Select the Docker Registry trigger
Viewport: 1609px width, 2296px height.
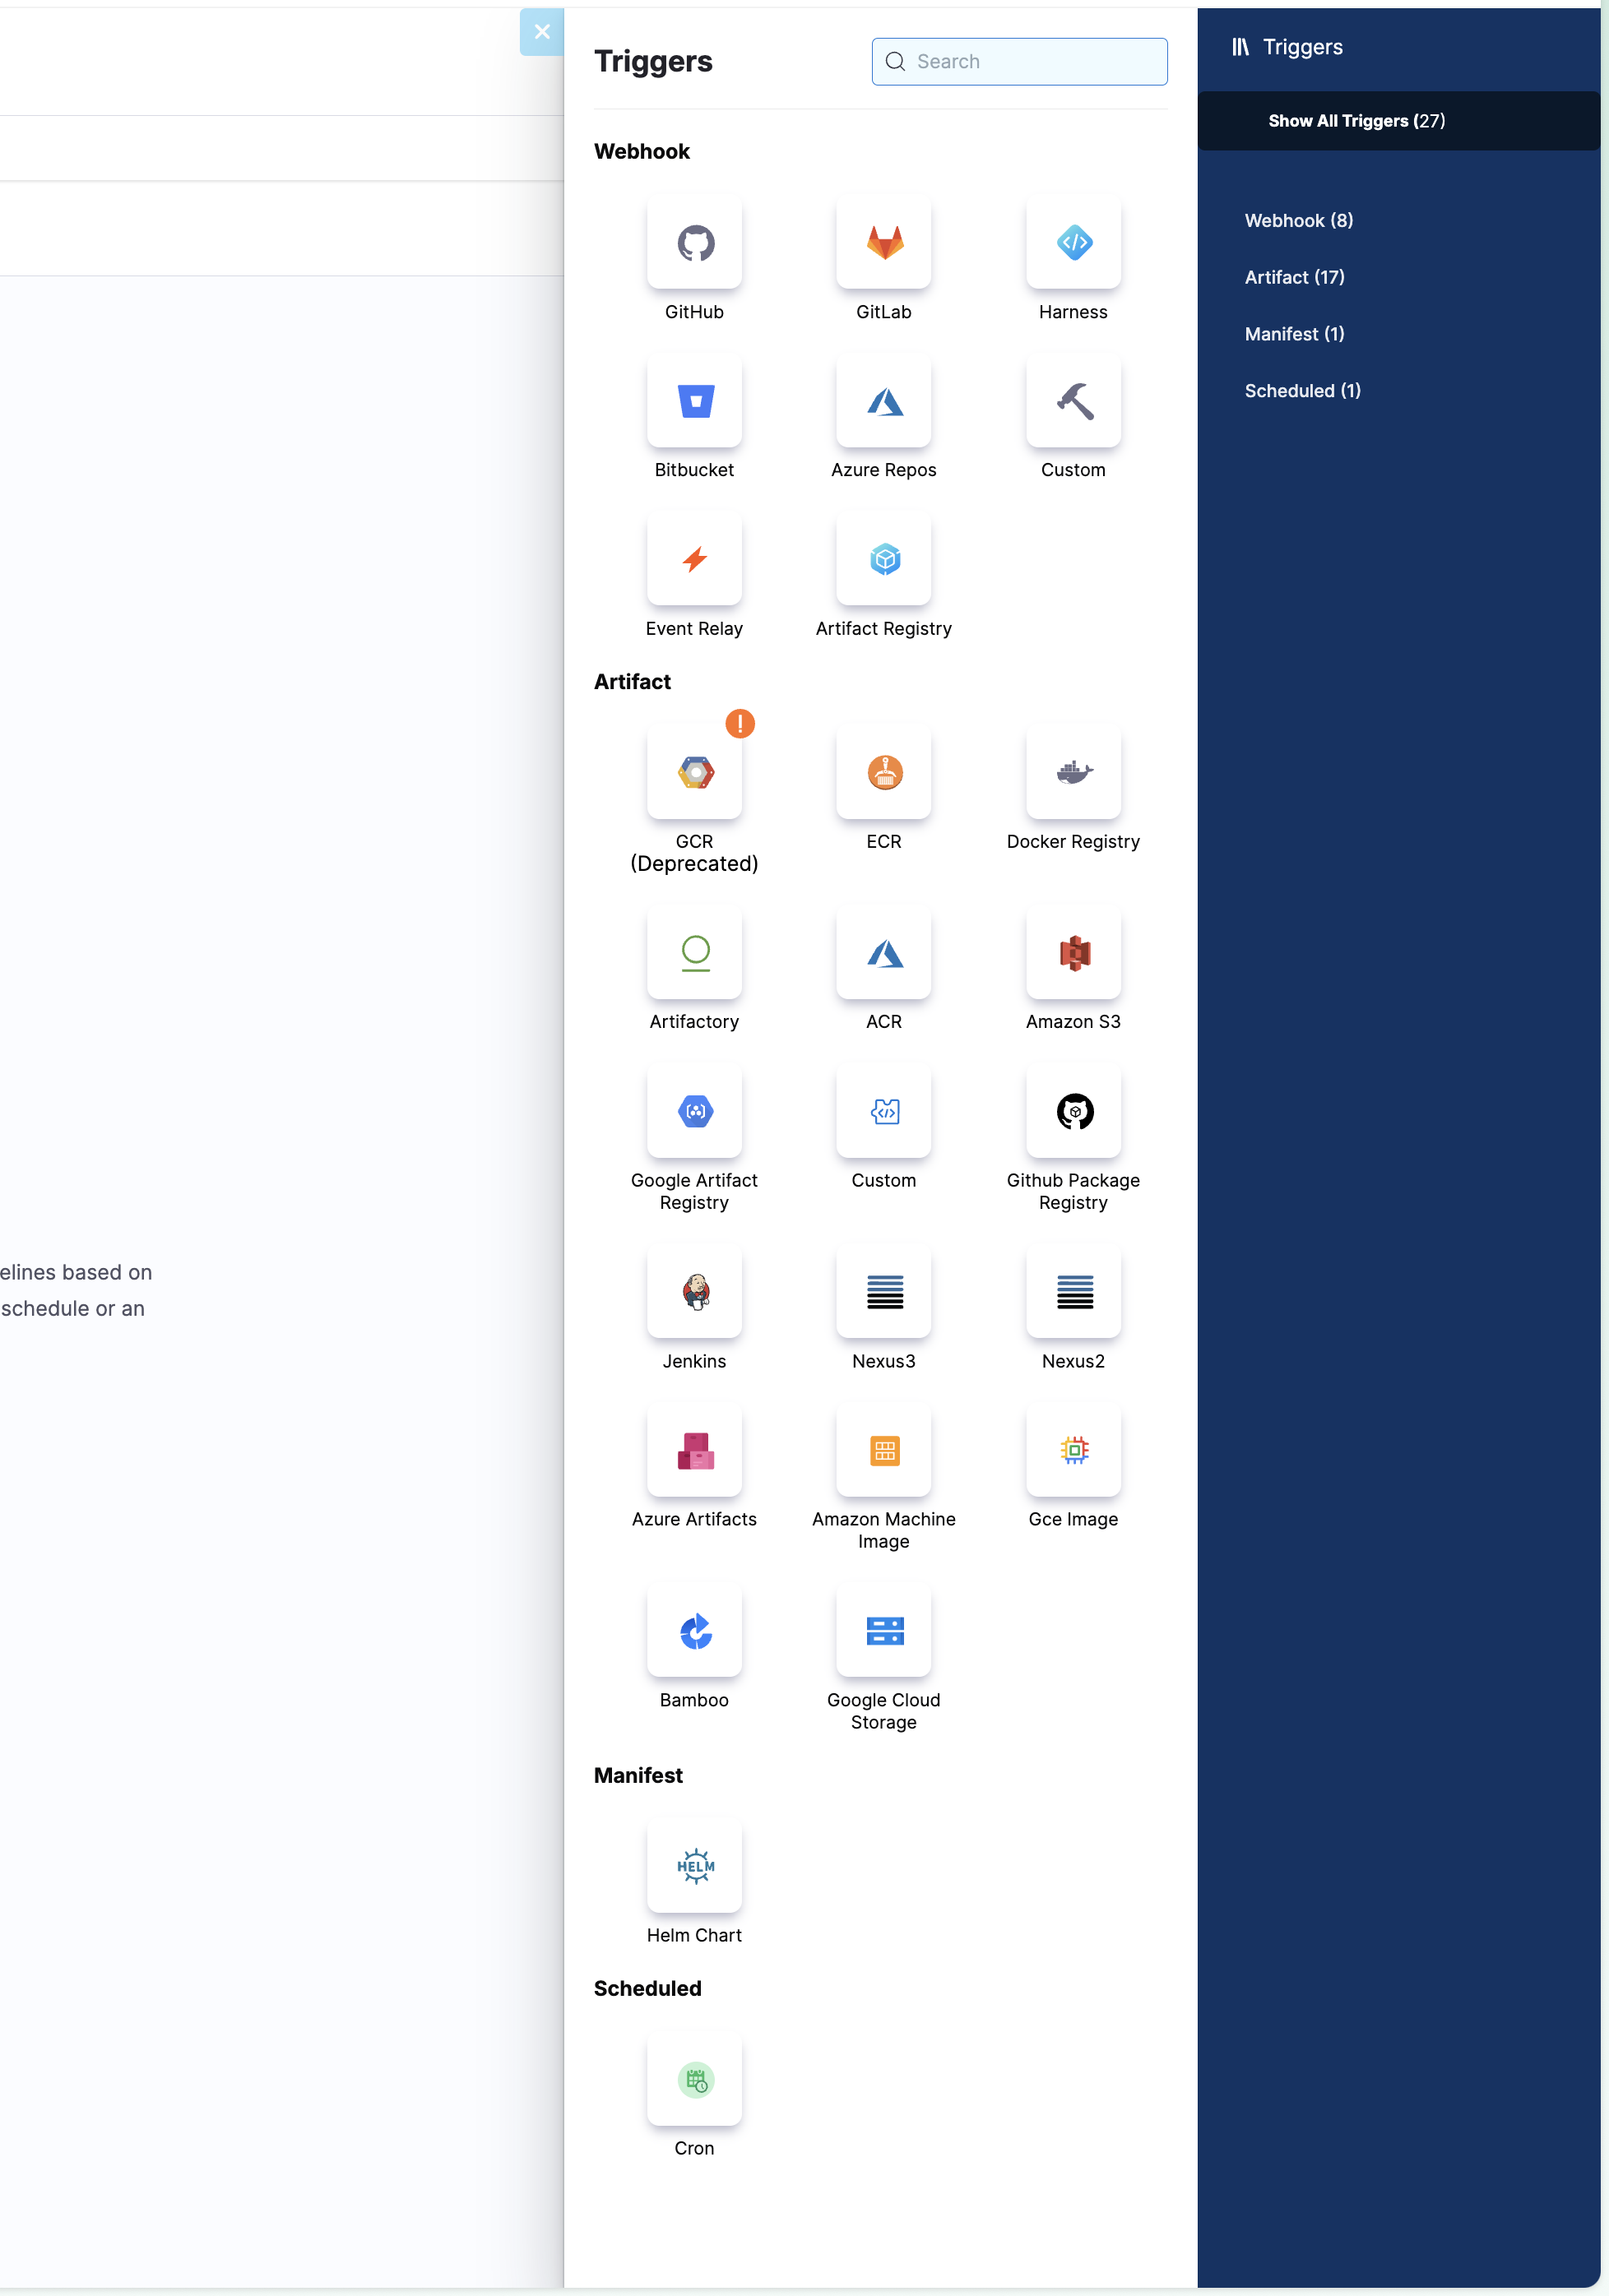[1073, 772]
